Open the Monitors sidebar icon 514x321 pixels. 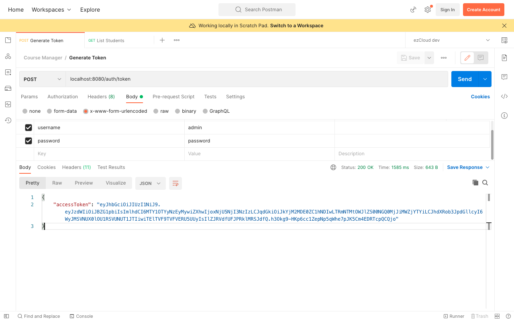(x=8, y=104)
